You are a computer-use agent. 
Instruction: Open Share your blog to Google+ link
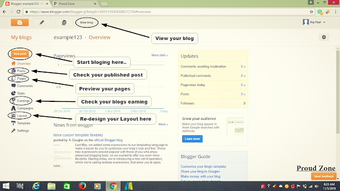(200, 171)
